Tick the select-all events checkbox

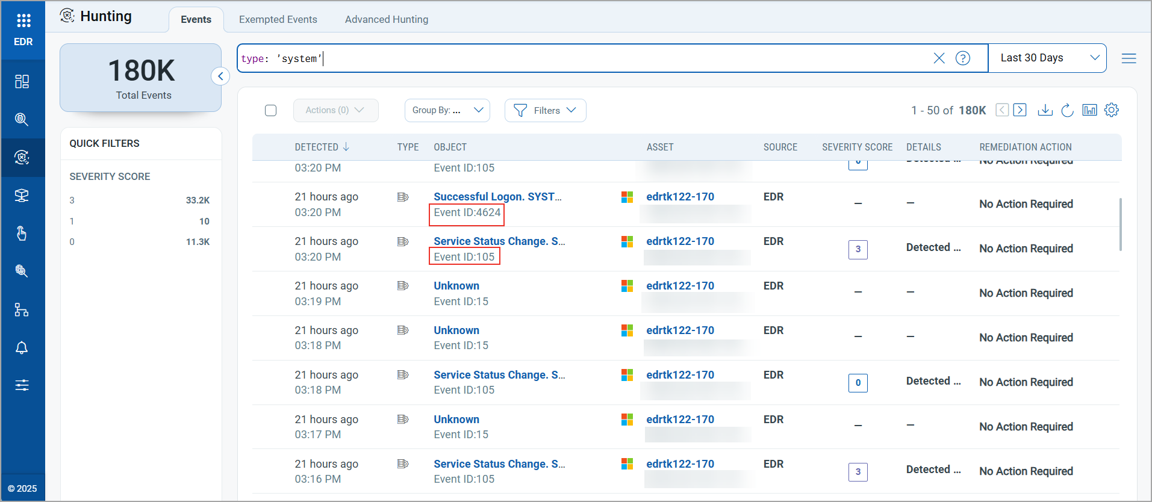click(271, 111)
